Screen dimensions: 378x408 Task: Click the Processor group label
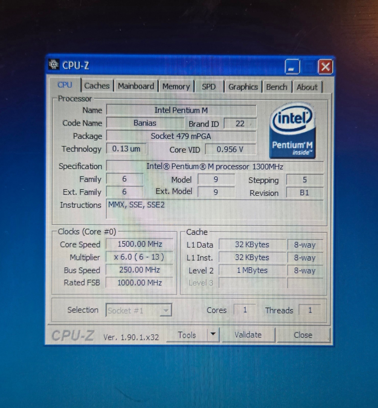75,99
